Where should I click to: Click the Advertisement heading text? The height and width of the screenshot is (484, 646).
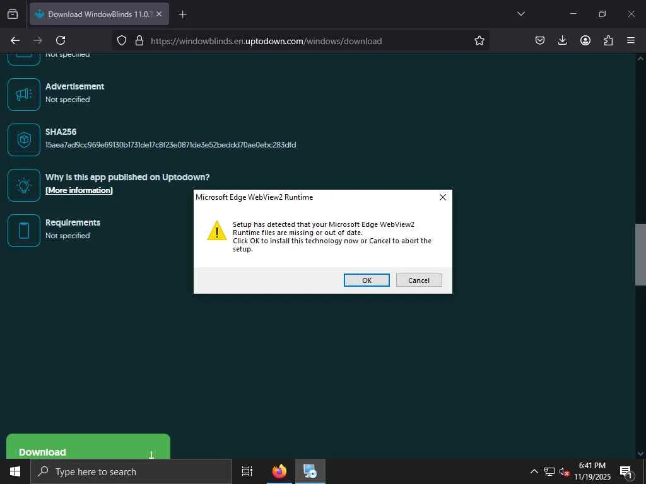pyautogui.click(x=74, y=86)
